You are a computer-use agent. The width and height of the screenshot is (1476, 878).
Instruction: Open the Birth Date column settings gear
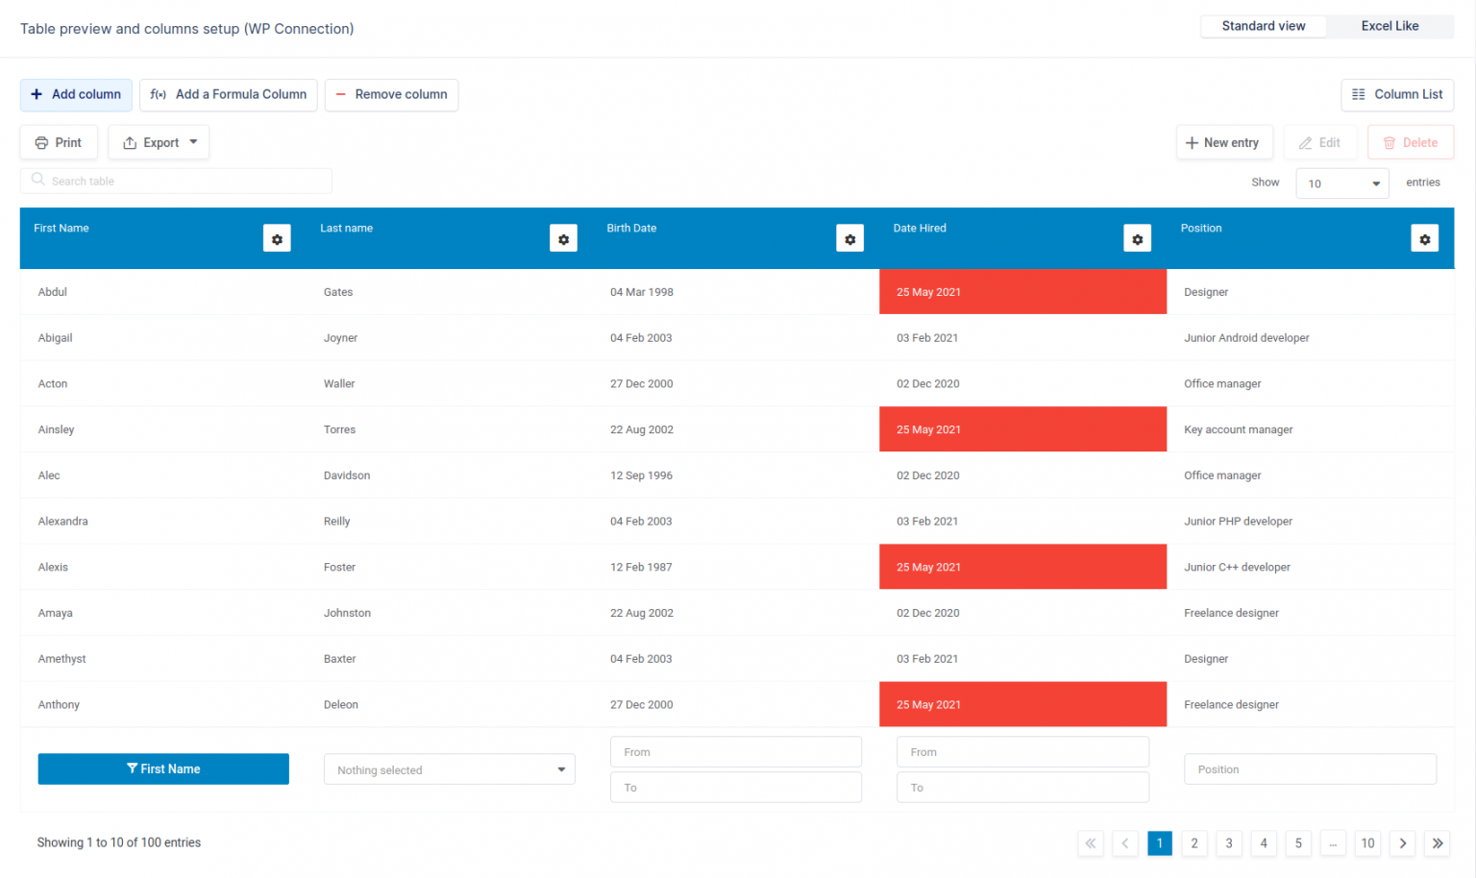coord(849,238)
